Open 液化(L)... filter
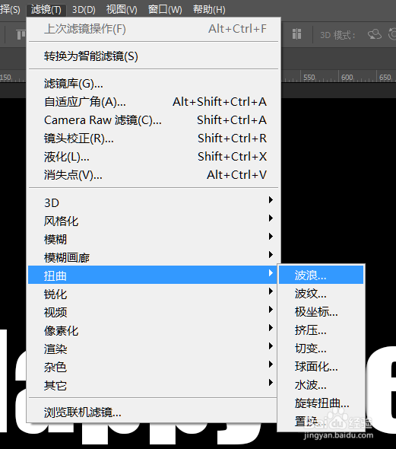Image resolution: width=396 pixels, height=449 pixels. point(154,157)
